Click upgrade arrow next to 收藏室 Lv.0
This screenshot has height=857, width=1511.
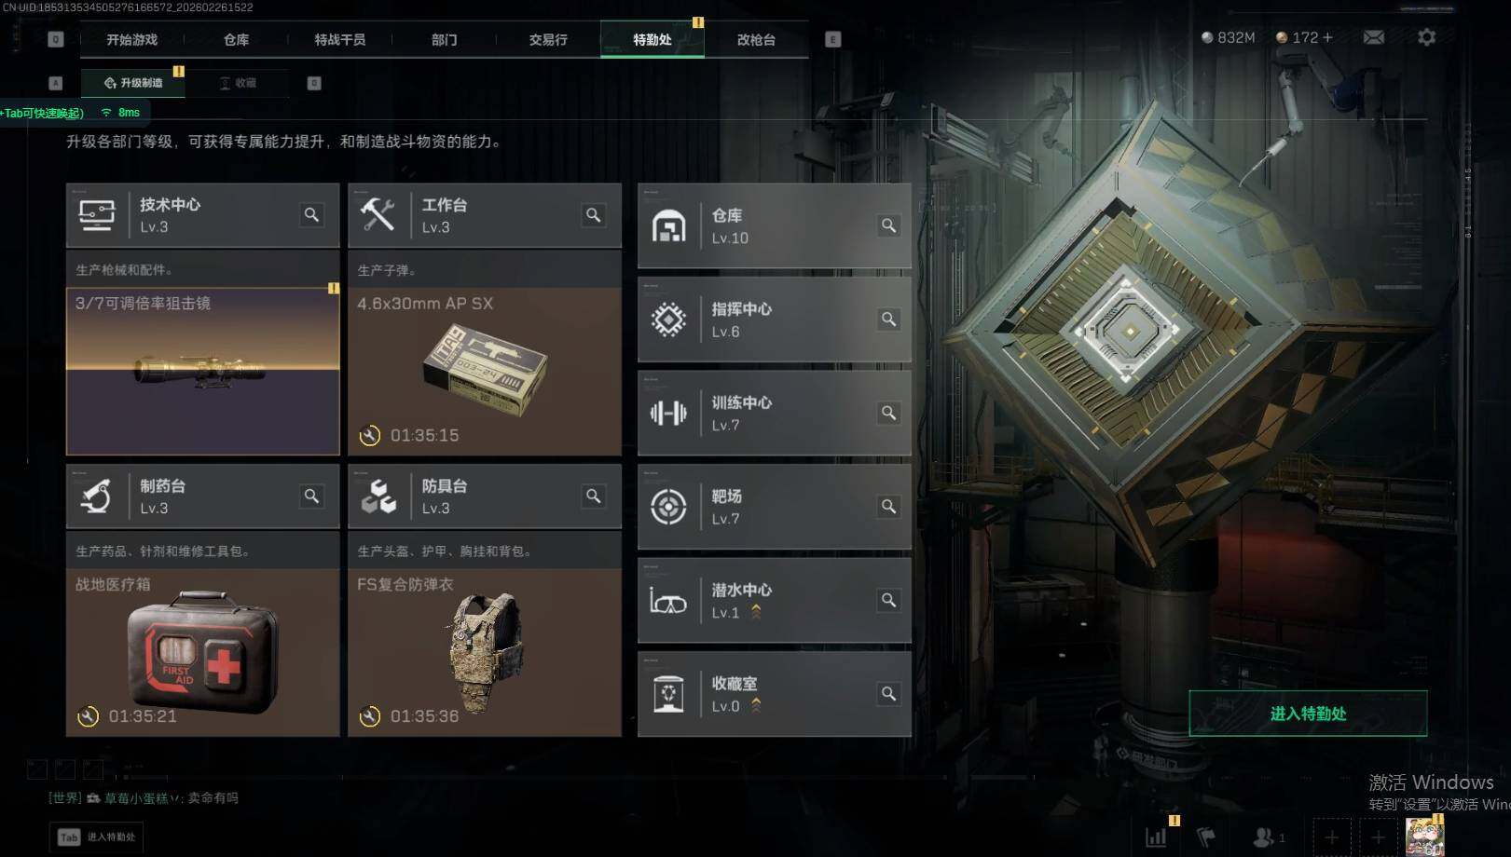pyautogui.click(x=756, y=705)
